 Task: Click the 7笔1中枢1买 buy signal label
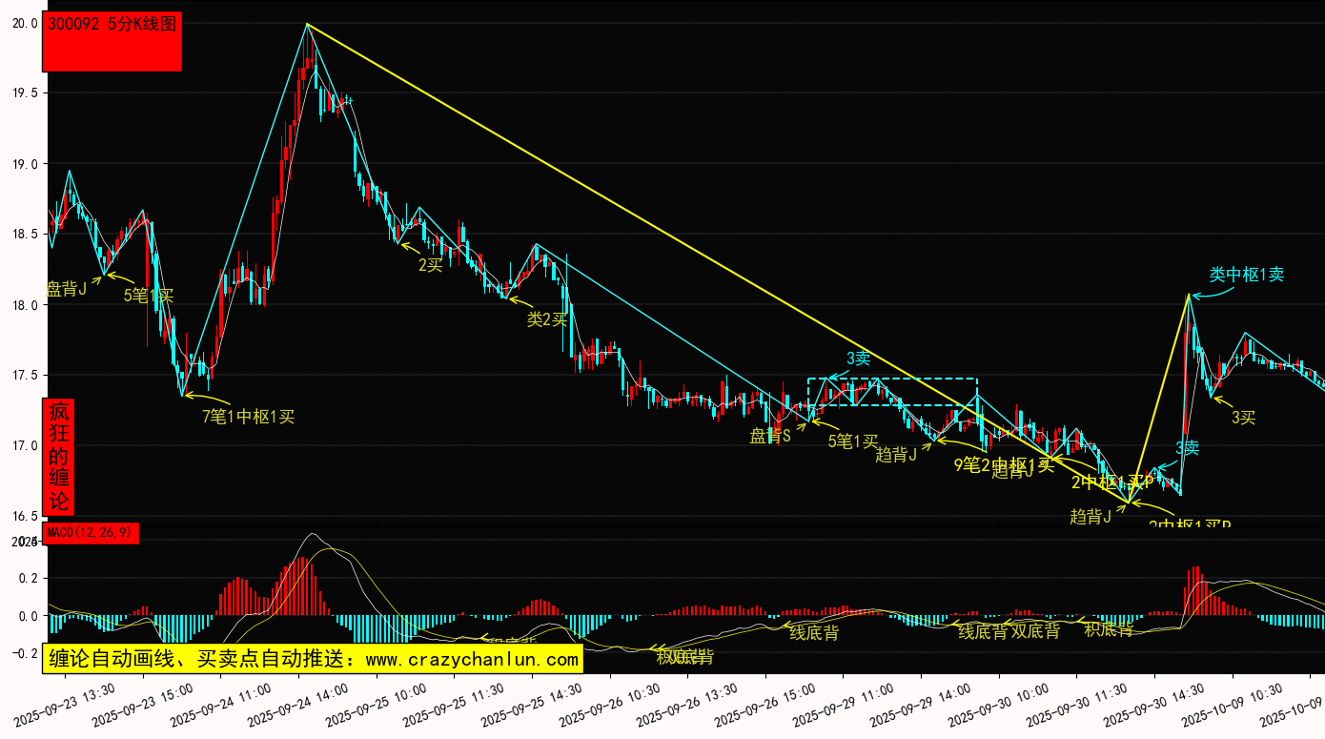[248, 416]
